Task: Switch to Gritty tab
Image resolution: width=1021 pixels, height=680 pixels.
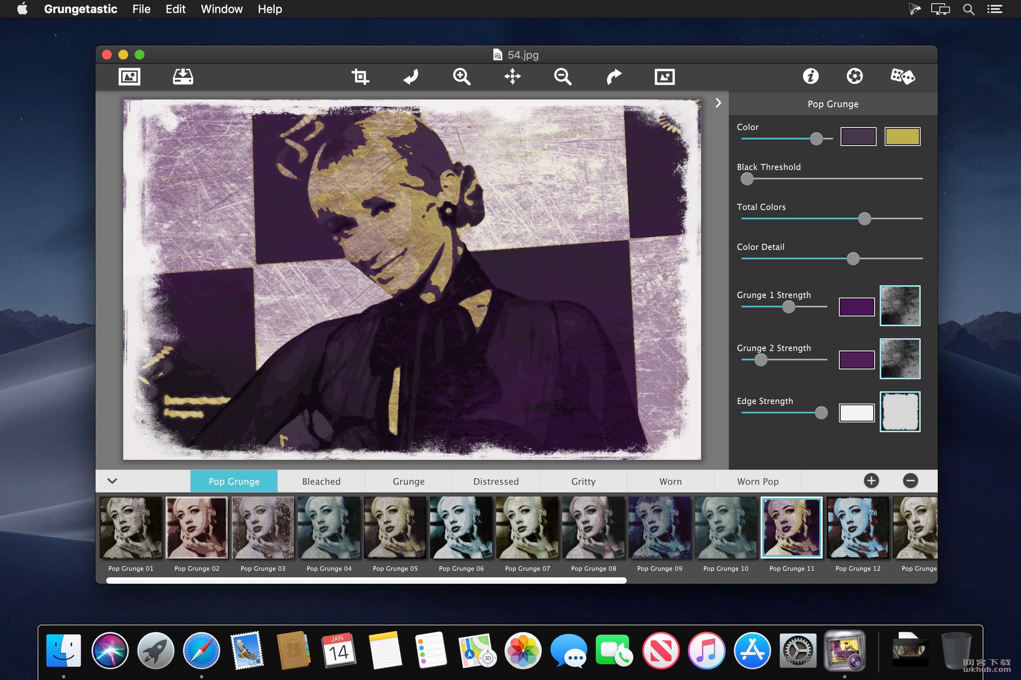Action: click(583, 481)
